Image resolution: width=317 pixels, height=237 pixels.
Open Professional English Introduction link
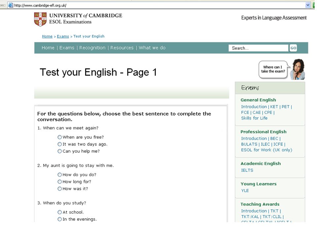pos(254,139)
